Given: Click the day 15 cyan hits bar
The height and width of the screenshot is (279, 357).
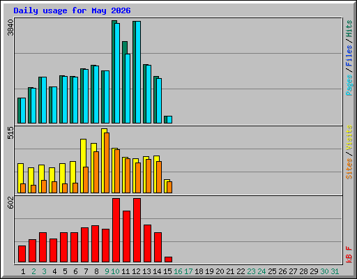Looking at the screenshot, I should click(x=169, y=119).
